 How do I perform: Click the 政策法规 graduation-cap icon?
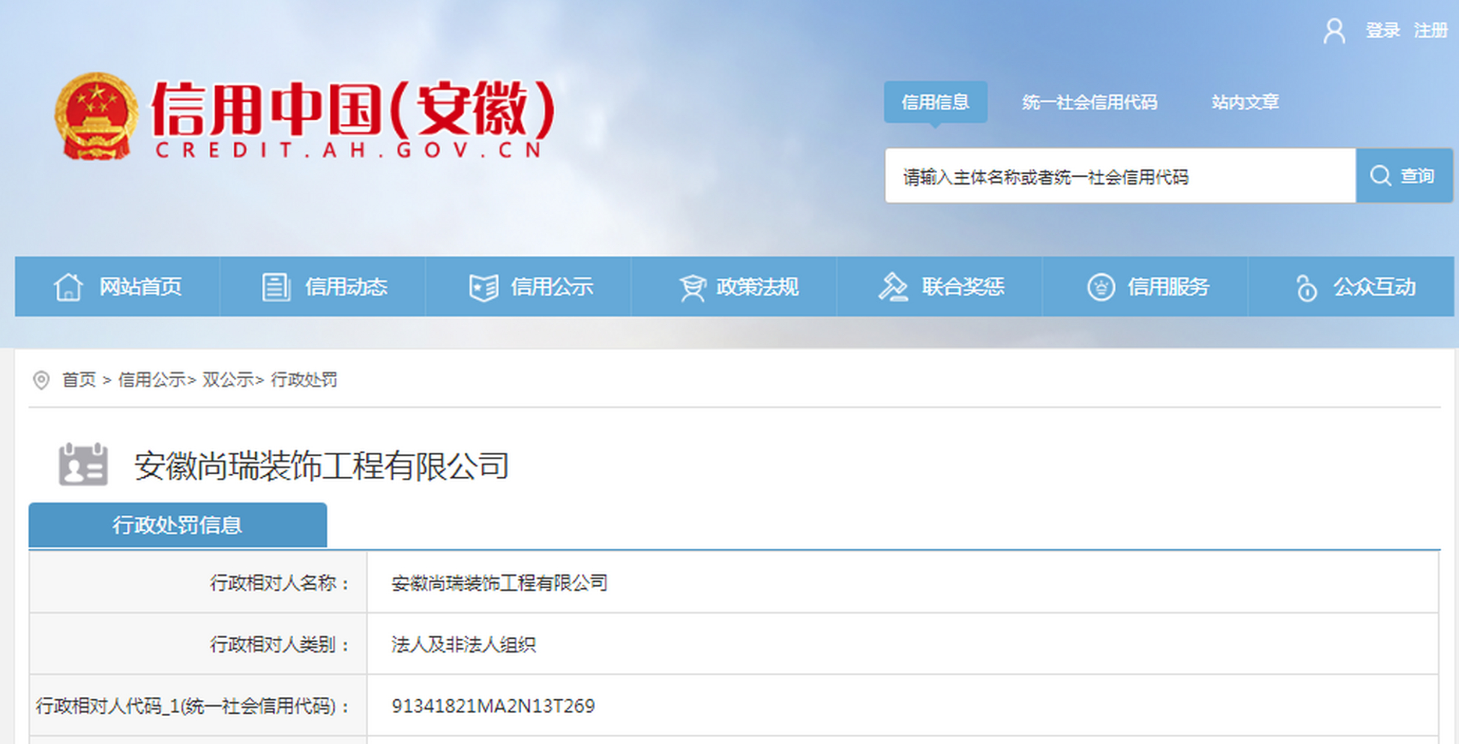pyautogui.click(x=693, y=287)
